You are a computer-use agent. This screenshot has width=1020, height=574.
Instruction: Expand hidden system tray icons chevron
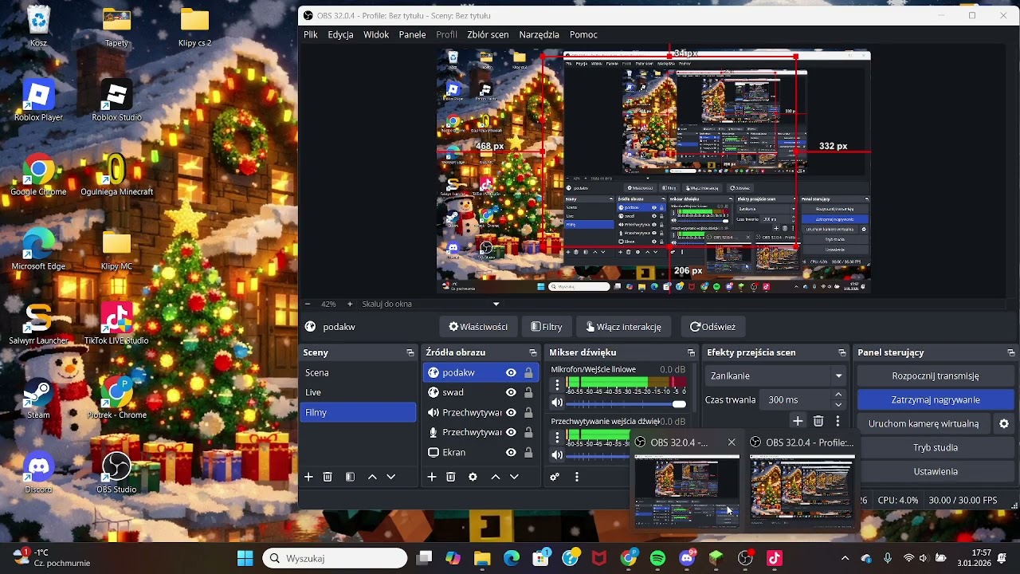(x=845, y=558)
